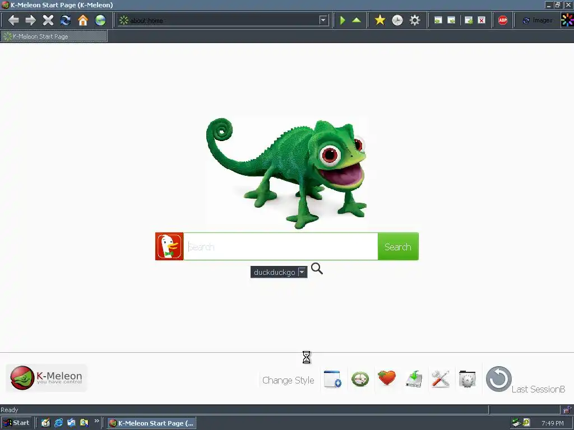Click the network tray icon
Viewport: 574px width, 430px height.
[x=516, y=423]
